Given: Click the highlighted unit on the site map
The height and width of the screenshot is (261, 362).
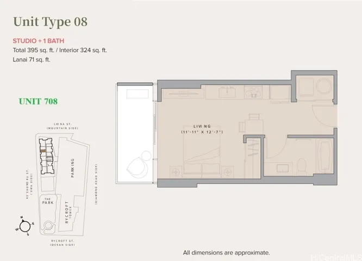Looking at the screenshot, I should (x=43, y=151).
